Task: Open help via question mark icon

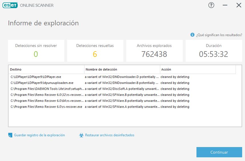Action: point(211,5)
